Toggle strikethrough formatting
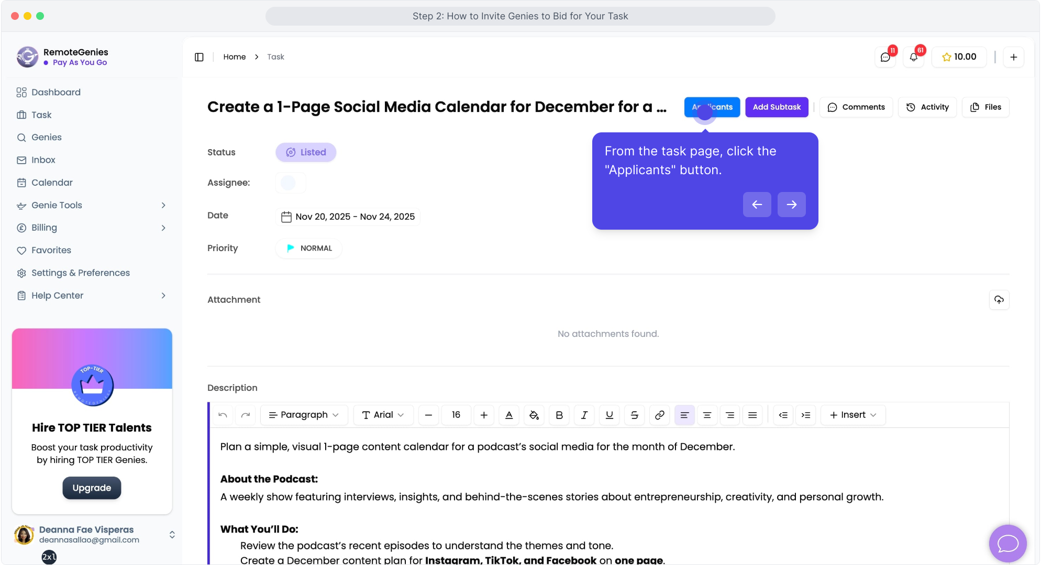The width and height of the screenshot is (1041, 565). [x=635, y=415]
